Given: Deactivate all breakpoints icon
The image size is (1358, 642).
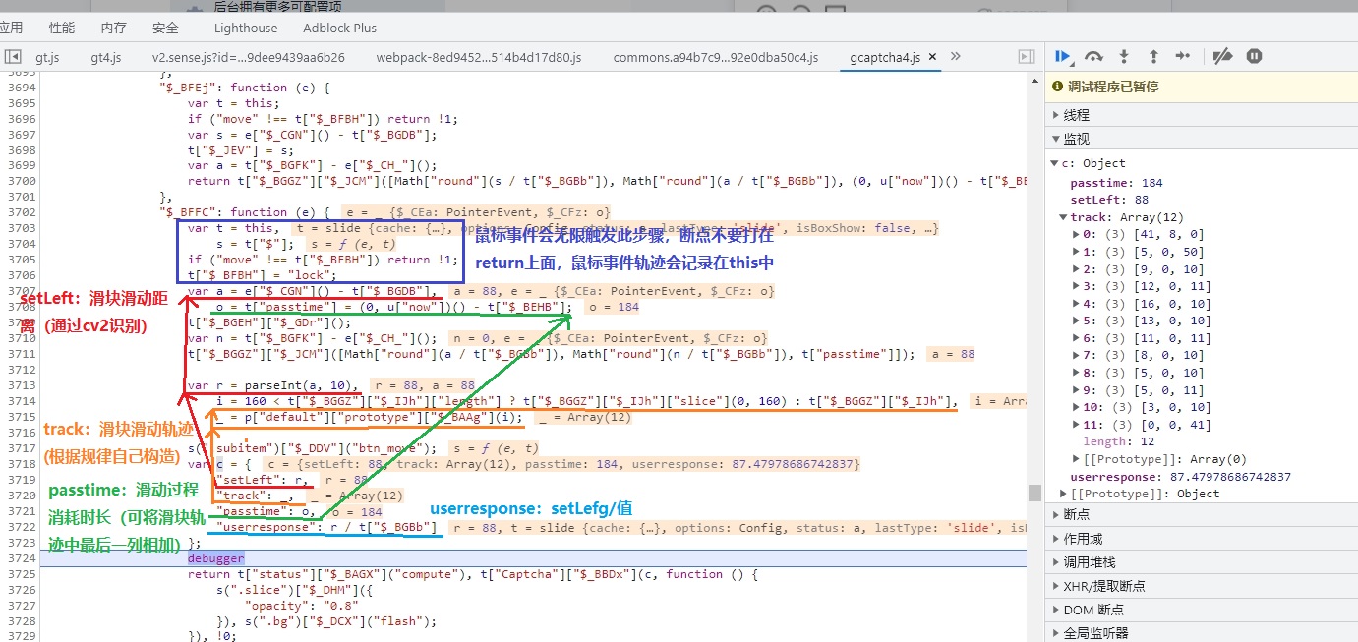Looking at the screenshot, I should tap(1222, 57).
